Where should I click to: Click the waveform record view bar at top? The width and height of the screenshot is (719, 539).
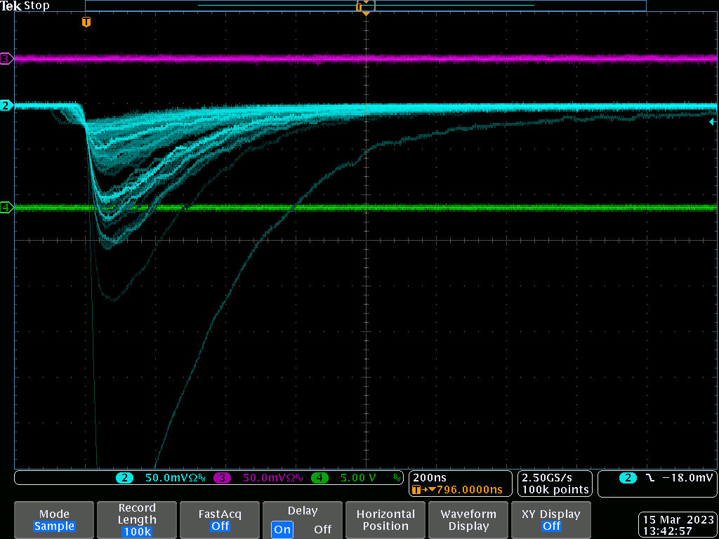point(365,6)
